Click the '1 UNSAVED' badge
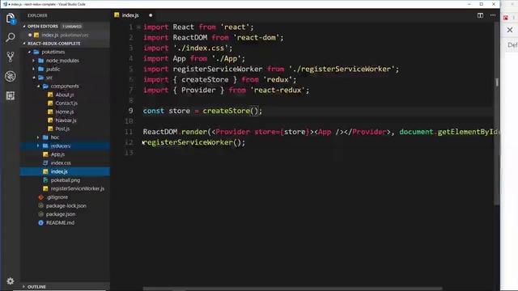This screenshot has width=518, height=291. 72,27
